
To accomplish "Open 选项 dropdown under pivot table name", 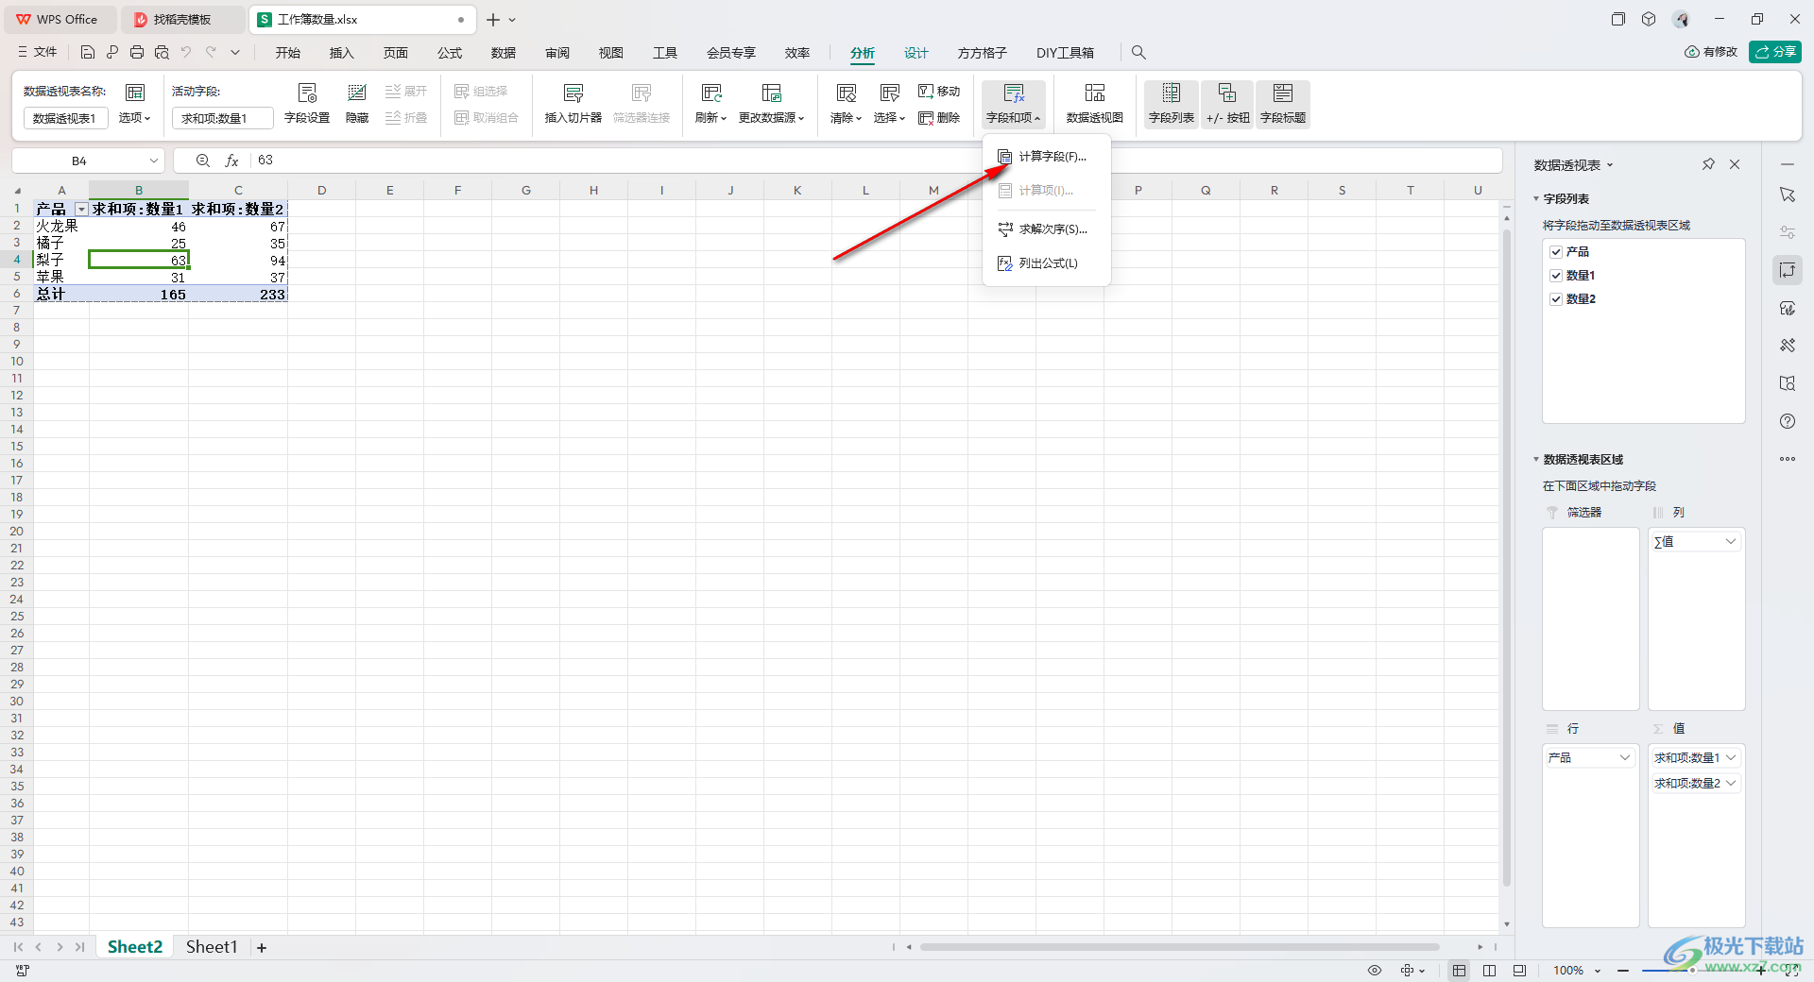I will [x=135, y=118].
